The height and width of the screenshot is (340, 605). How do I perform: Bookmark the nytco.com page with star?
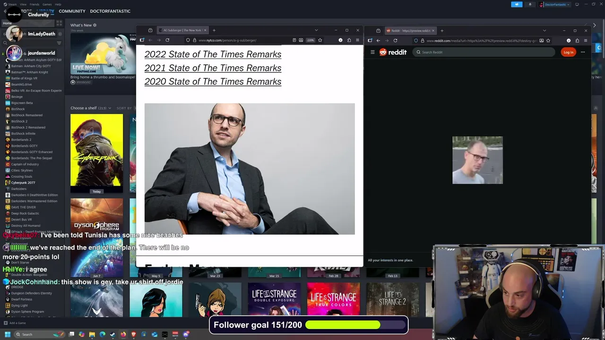[x=320, y=40]
